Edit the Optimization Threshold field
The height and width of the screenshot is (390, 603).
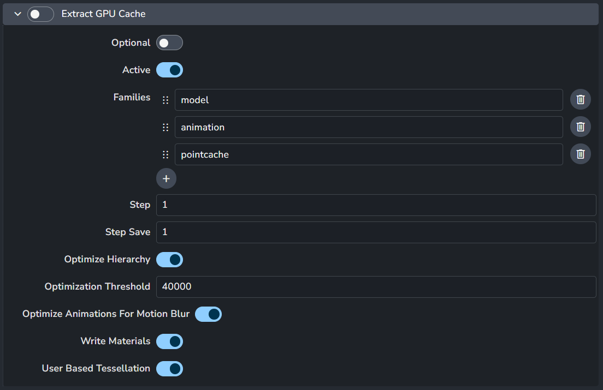(x=376, y=287)
